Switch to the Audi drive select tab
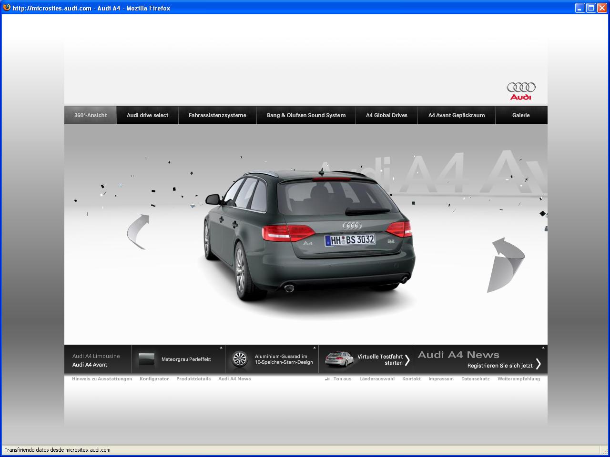 point(148,115)
